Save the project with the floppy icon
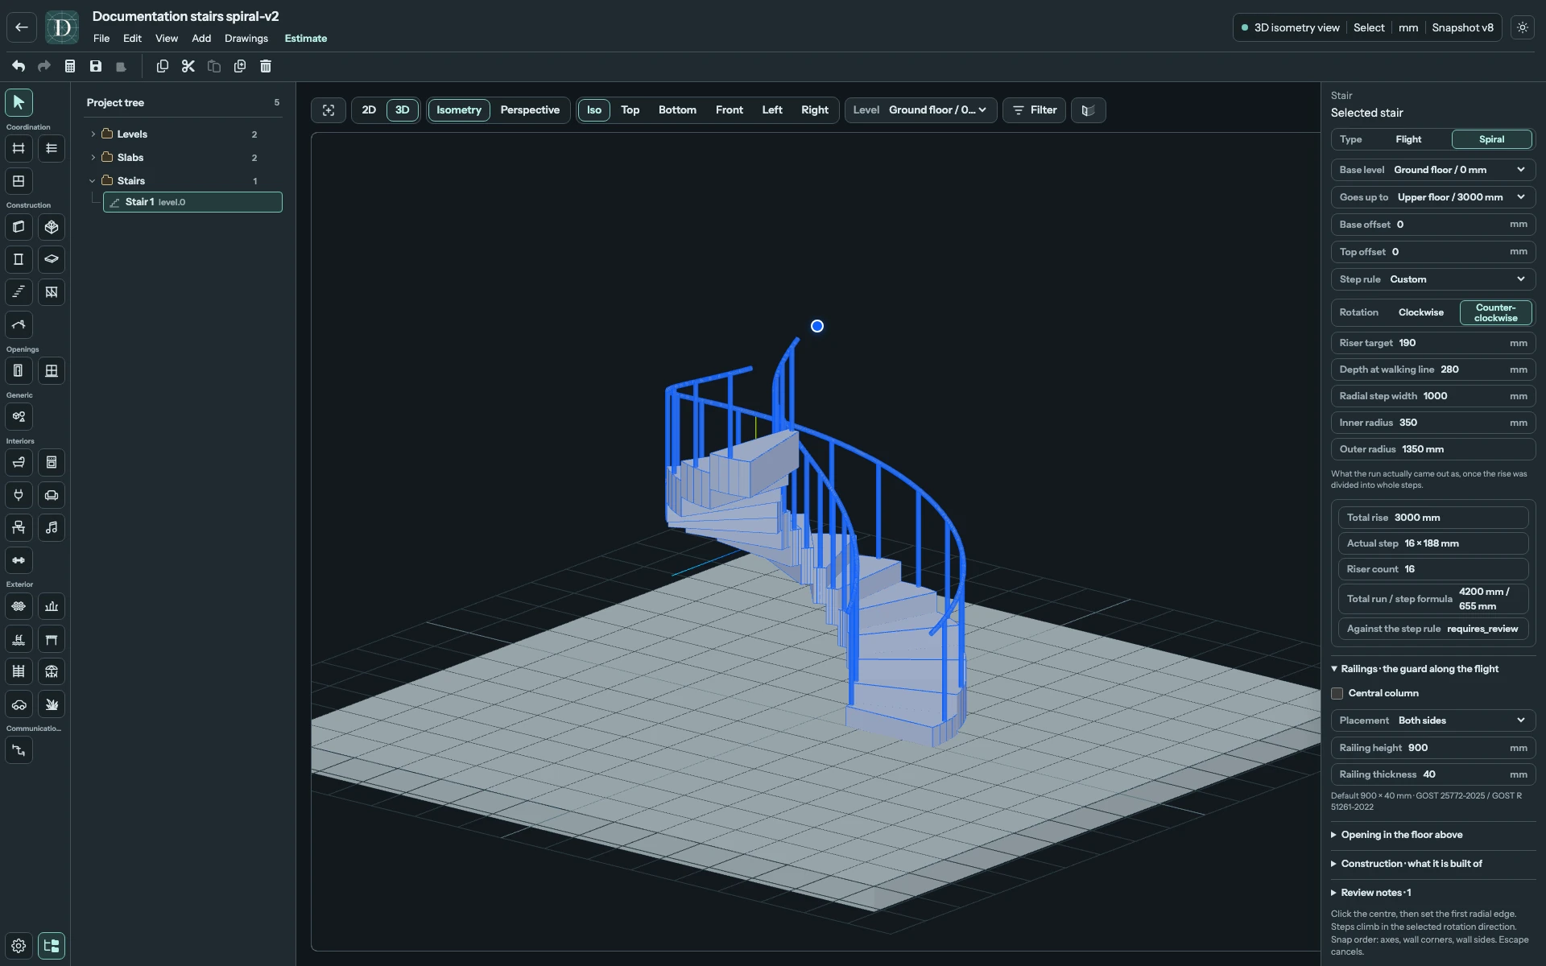This screenshot has width=1546, height=966. [96, 66]
